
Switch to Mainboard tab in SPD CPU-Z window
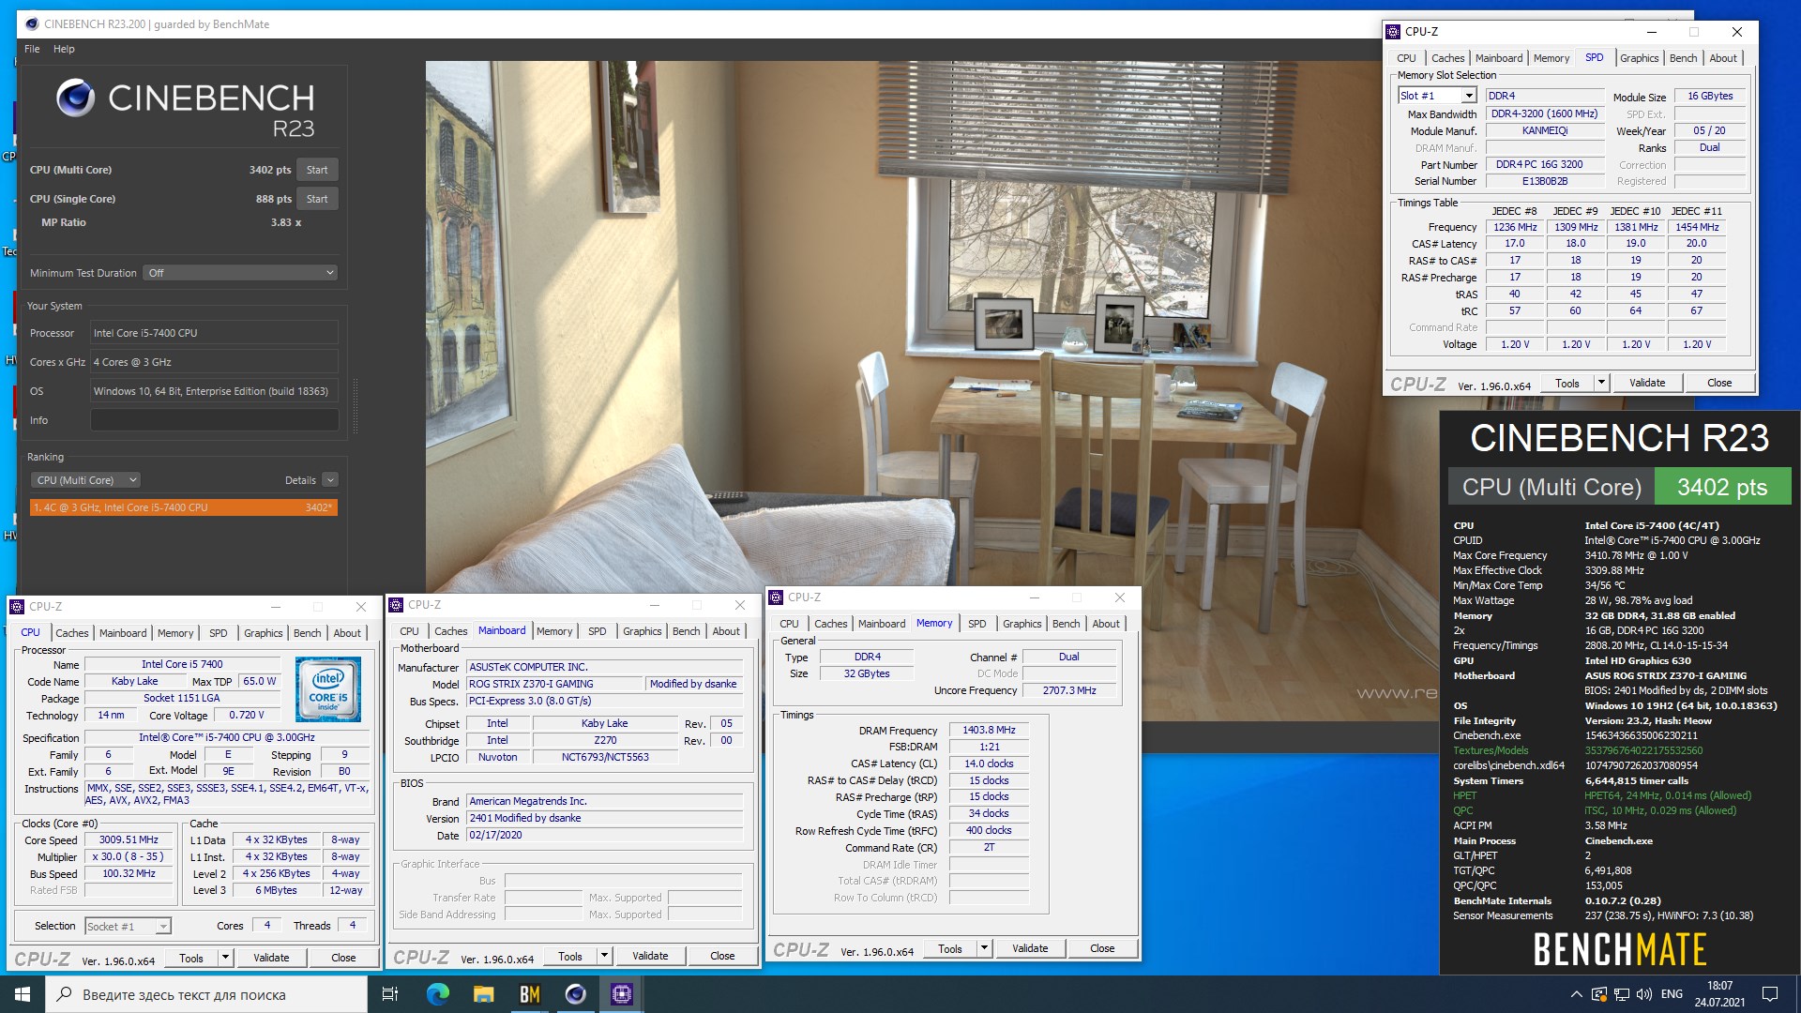[x=1498, y=58]
